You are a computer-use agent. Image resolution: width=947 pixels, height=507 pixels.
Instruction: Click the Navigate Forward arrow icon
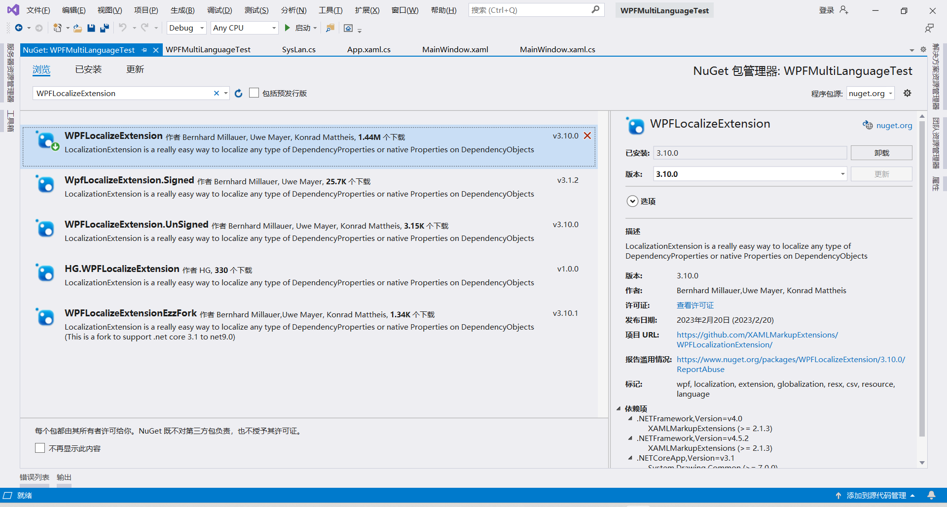tap(39, 28)
